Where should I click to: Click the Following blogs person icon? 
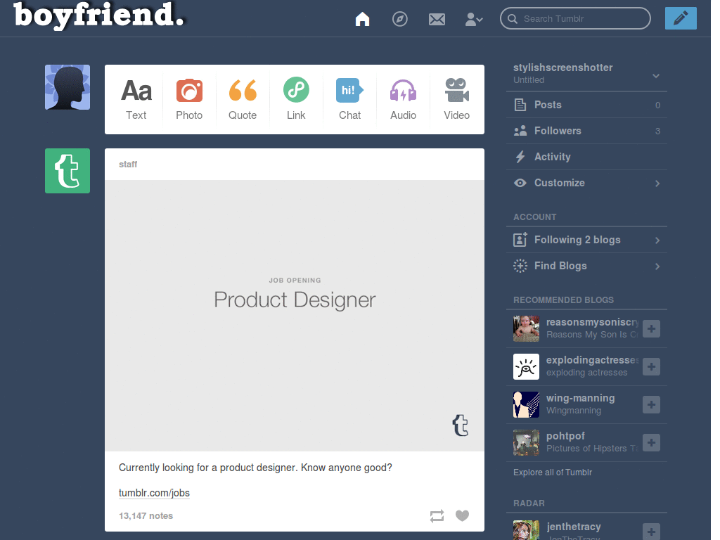click(520, 240)
